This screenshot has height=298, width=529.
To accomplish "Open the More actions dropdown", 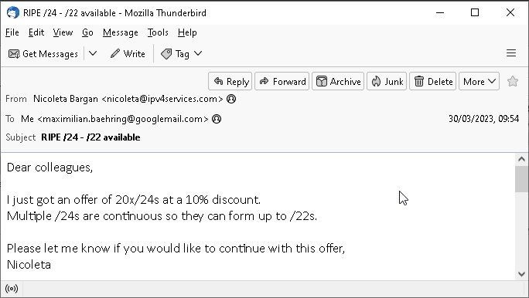I will pyautogui.click(x=479, y=81).
